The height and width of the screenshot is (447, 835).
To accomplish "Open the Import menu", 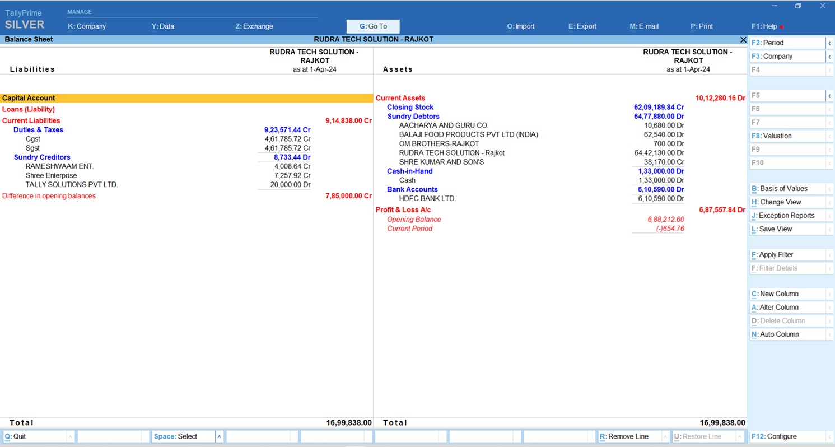I will (521, 26).
